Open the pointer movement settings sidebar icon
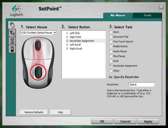The height and width of the screenshot is (128, 168). 12,33
